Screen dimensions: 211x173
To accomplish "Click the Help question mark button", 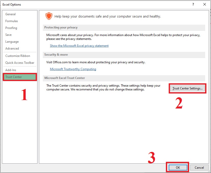I will [x=193, y=4].
